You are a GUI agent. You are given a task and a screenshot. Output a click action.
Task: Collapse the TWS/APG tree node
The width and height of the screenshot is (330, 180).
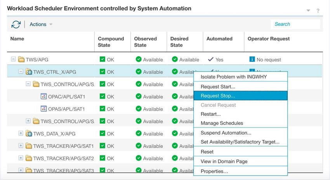tap(13, 59)
